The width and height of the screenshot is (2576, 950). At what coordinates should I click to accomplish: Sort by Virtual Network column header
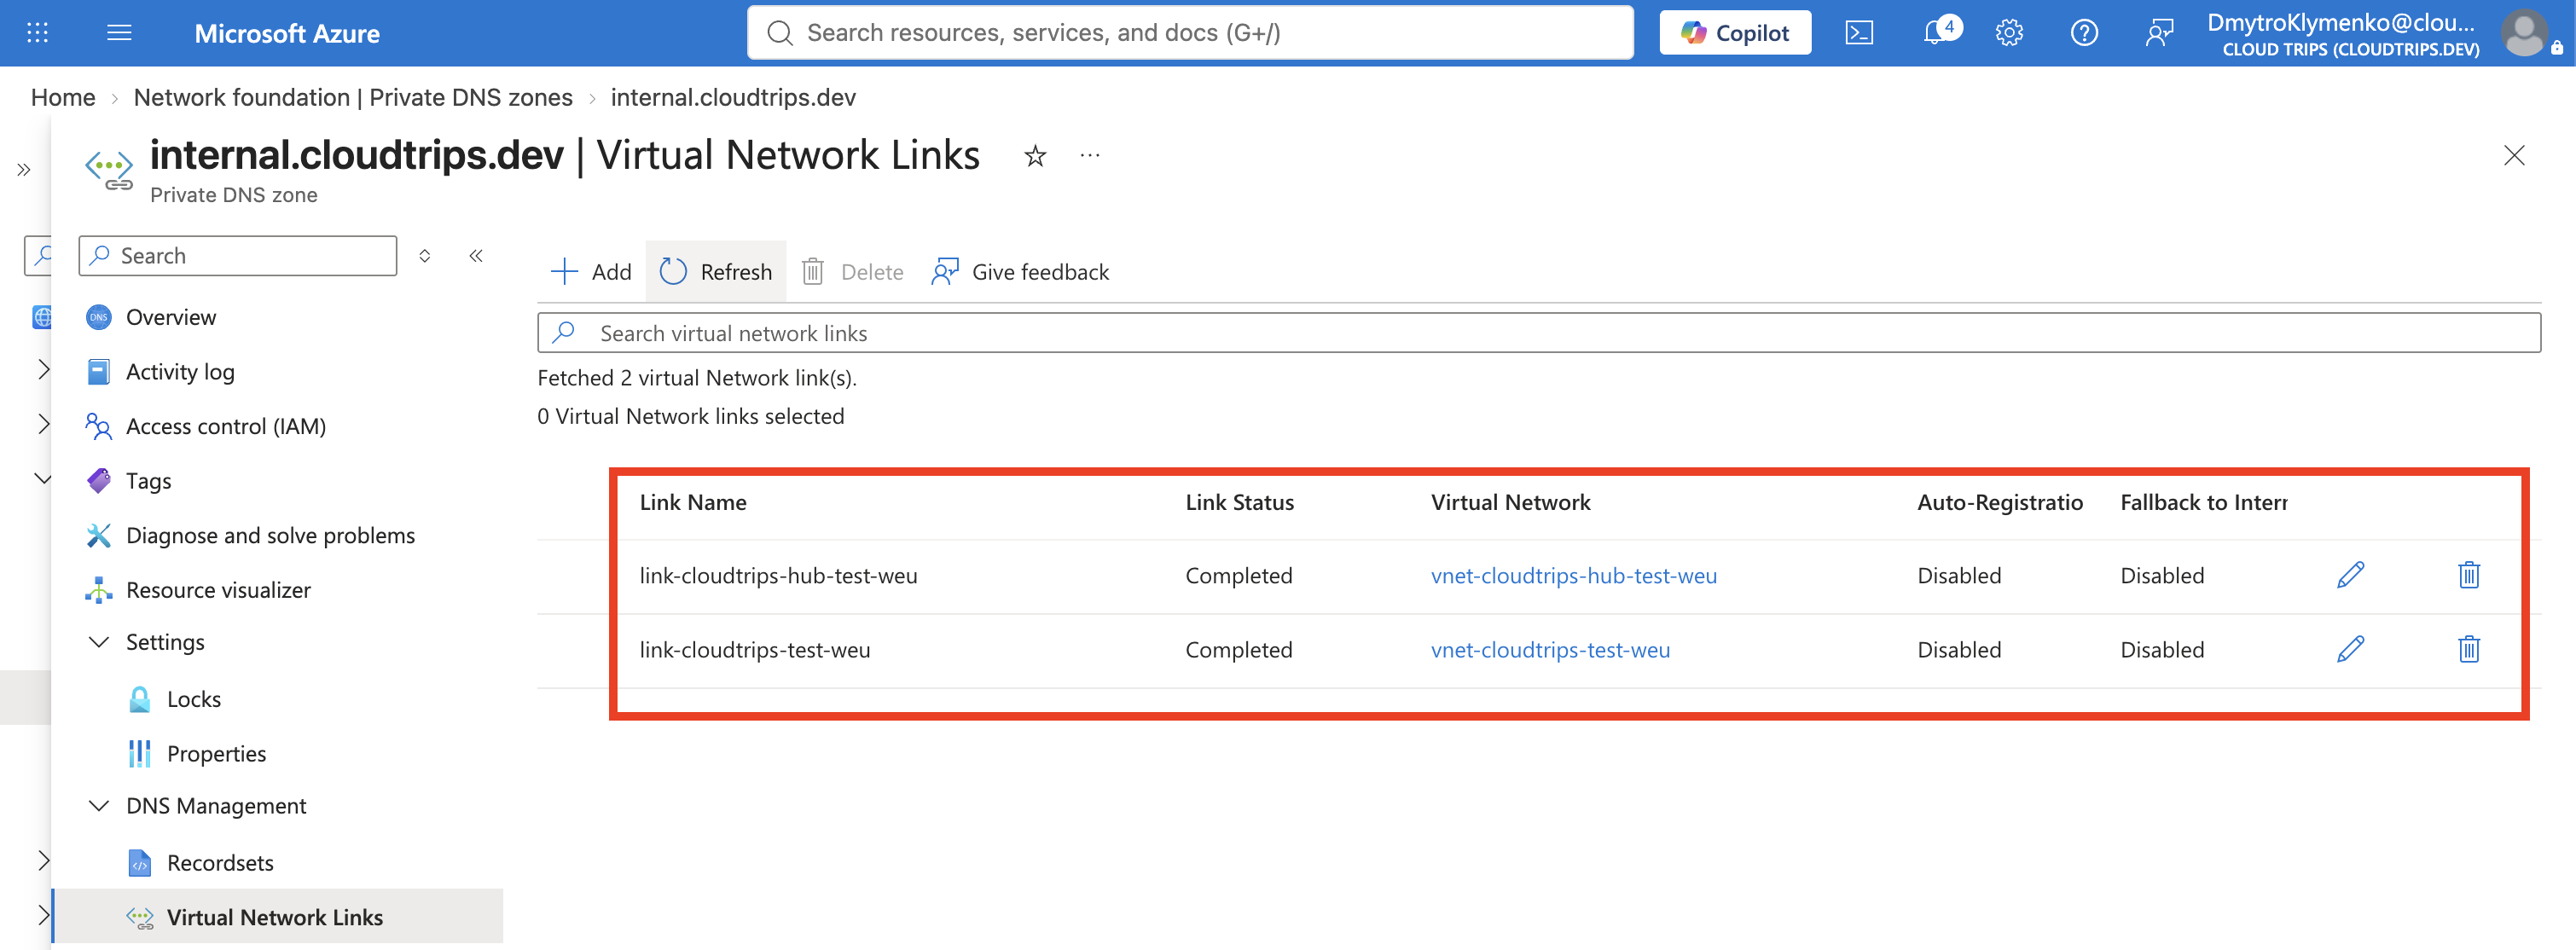point(1510,502)
